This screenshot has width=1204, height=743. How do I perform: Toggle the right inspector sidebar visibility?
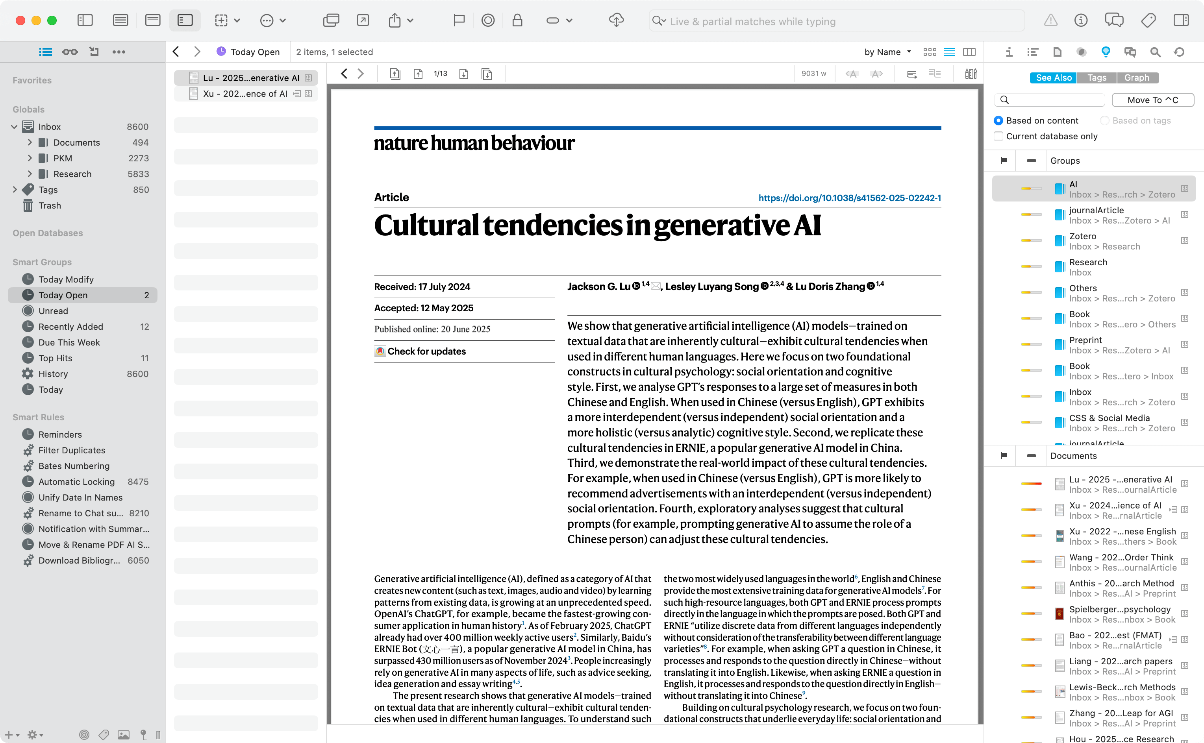tap(1181, 20)
